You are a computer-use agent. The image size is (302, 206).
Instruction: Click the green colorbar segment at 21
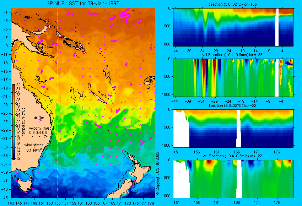point(14,125)
